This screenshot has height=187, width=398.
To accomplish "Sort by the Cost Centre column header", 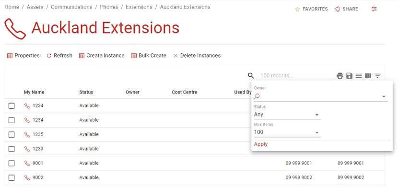I will (185, 93).
